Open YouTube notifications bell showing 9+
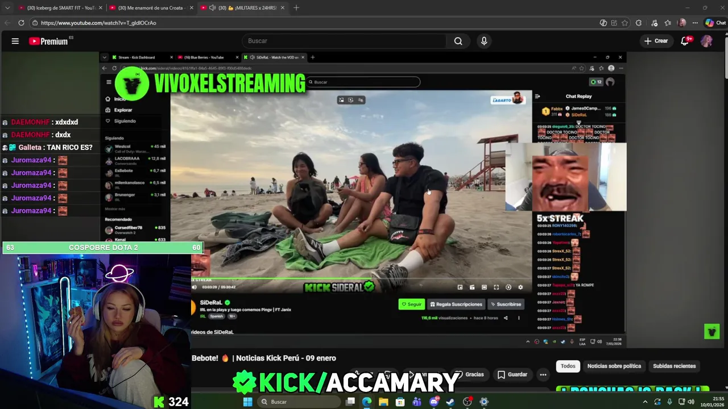 click(685, 41)
